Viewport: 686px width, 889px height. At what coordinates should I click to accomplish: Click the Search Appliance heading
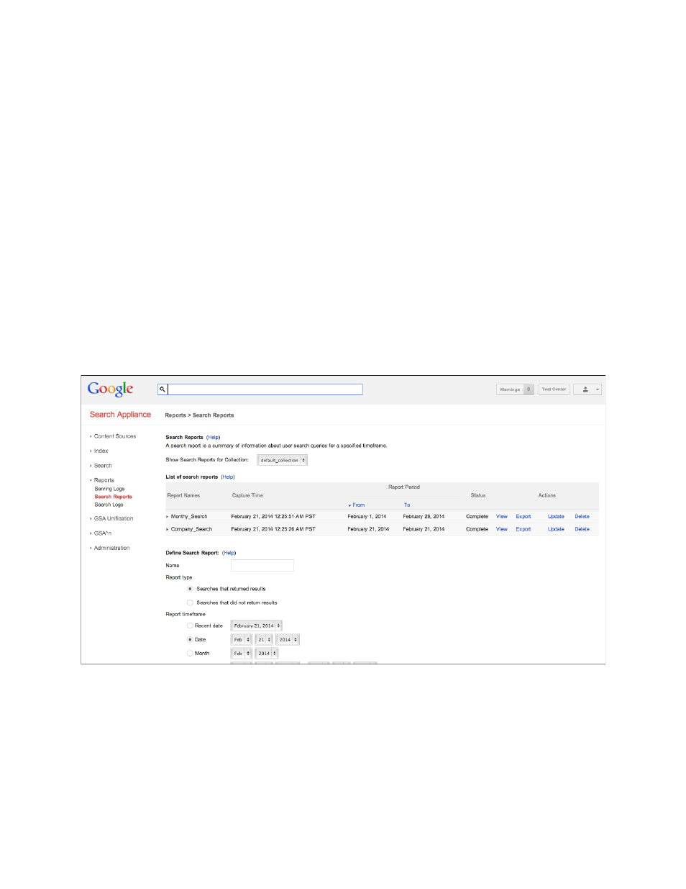pos(120,415)
